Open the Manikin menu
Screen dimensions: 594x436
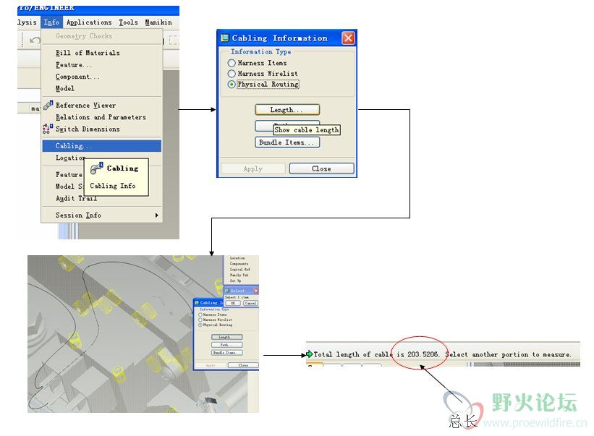(158, 22)
